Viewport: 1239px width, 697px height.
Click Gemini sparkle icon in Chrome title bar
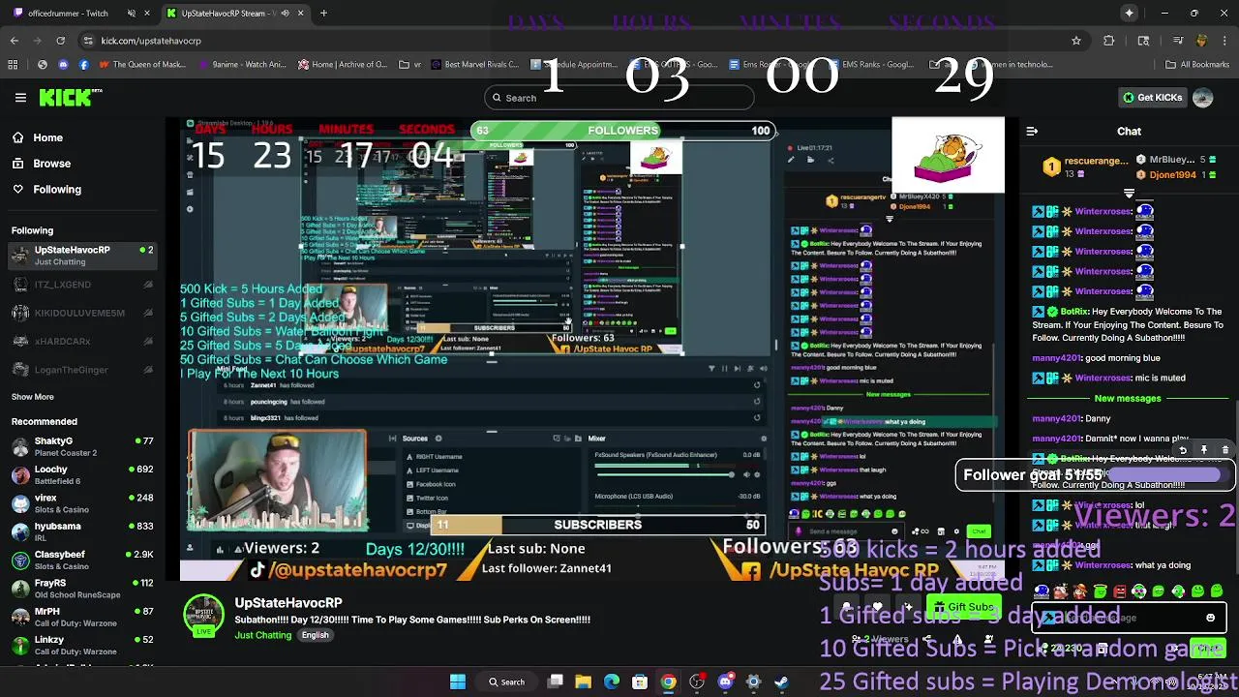1129,13
